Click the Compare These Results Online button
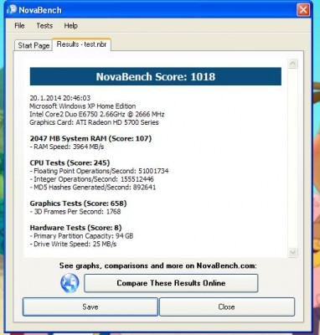Screen dimensions: 320x335 pyautogui.click(x=171, y=283)
